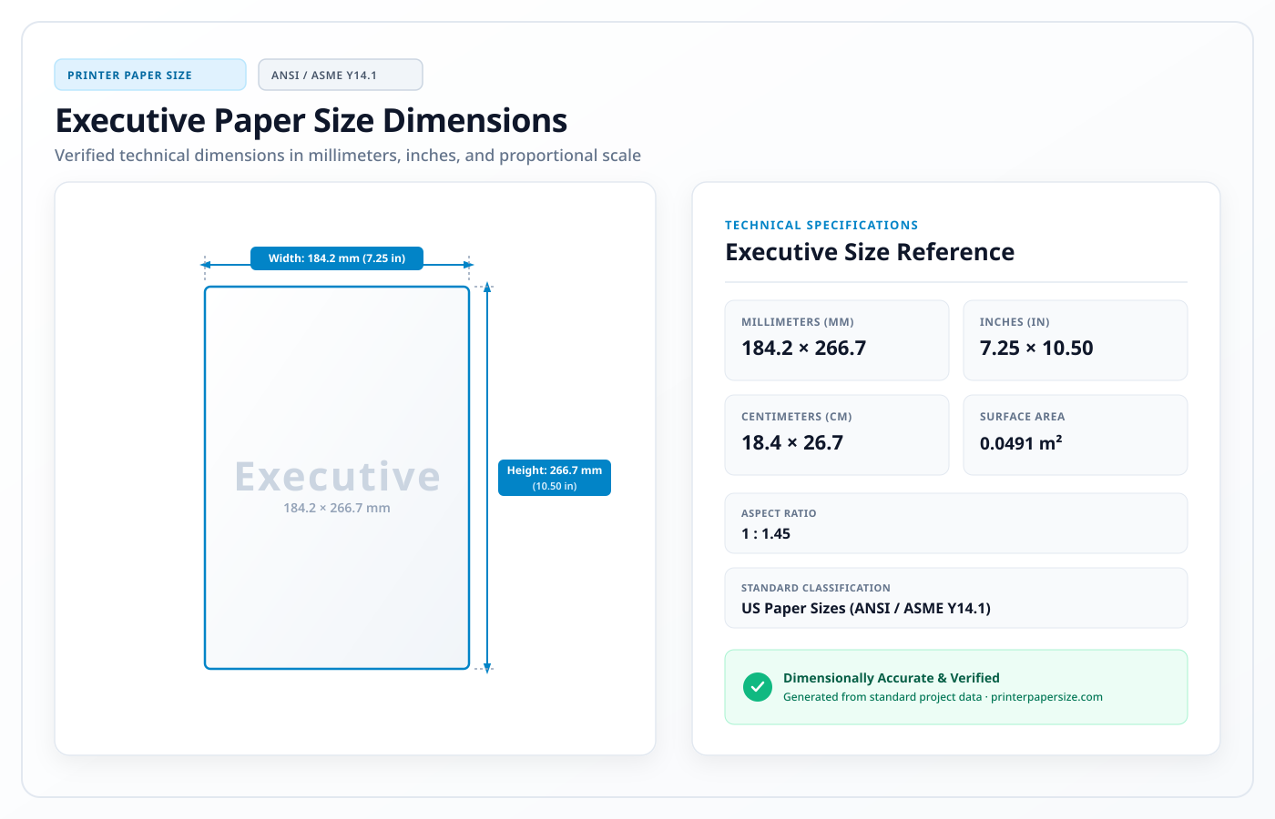Click the 'Verified technical dimensions' subtitle text
This screenshot has height=819, width=1275.
point(348,156)
